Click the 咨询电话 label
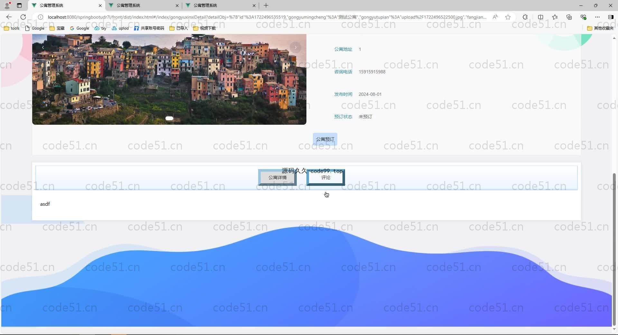Screen dimensions: 618x335 pos(343,72)
